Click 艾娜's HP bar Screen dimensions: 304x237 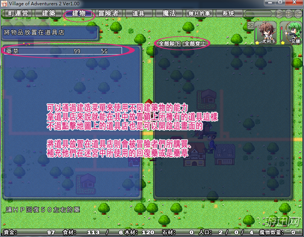coord(281,34)
